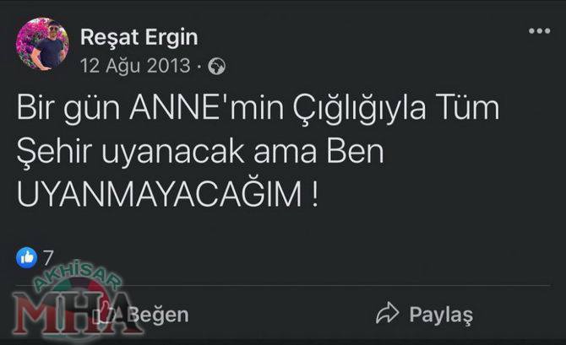The image size is (566, 345).
Task: Click the "12 Ağu 2013" timestamp
Action: pyautogui.click(x=135, y=66)
